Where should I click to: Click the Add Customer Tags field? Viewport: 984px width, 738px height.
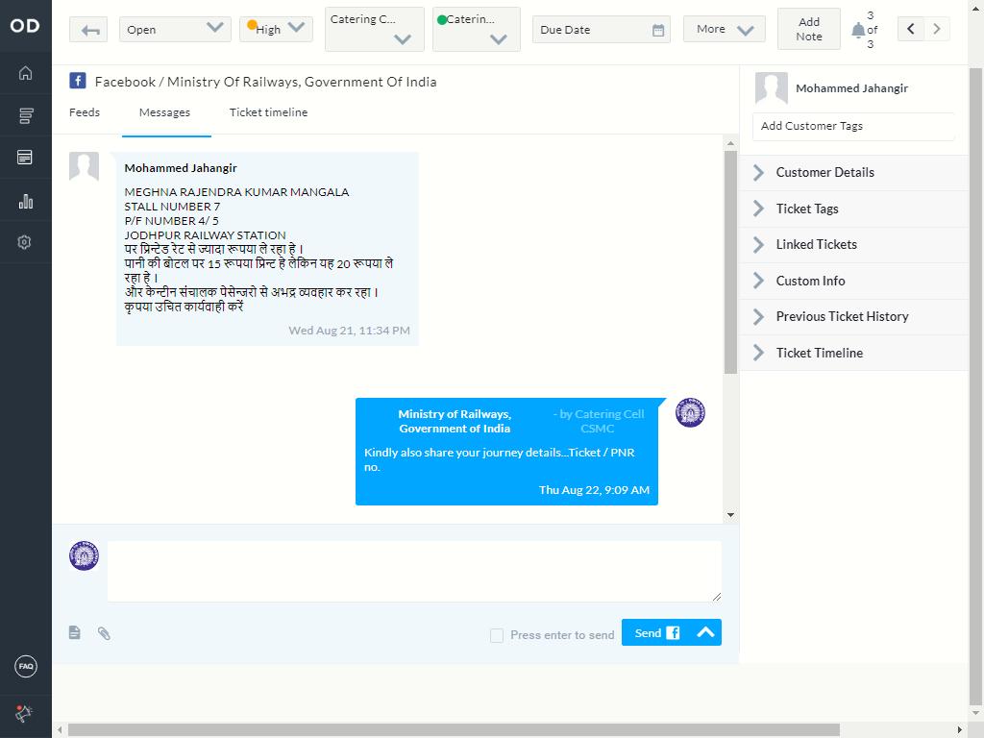(x=853, y=126)
